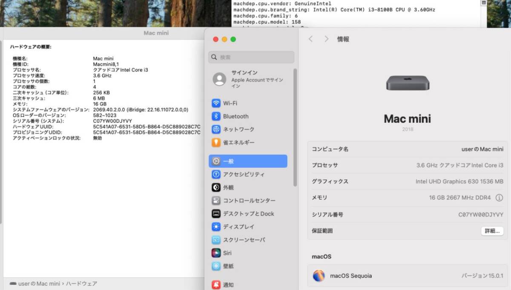
Task: Open the コントロールセンター icon
Action: (x=216, y=201)
